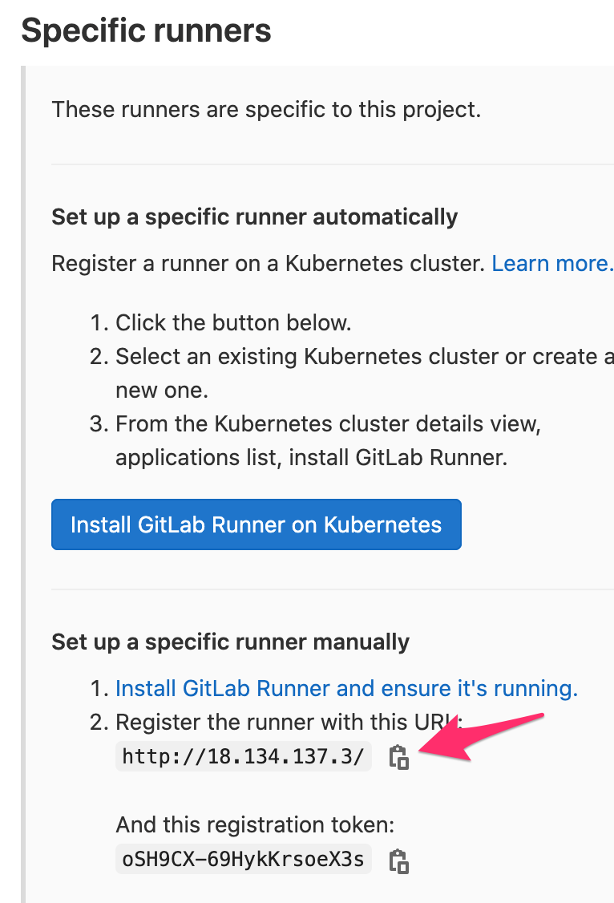Click the Set up a specific runner manually heading
This screenshot has width=614, height=903.
pyautogui.click(x=230, y=642)
